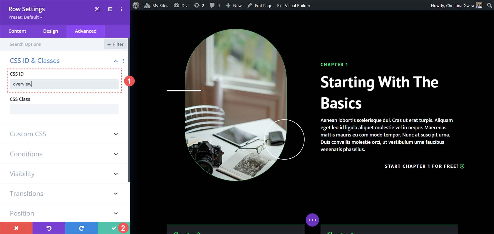Click the blue redo arrow button
The image size is (494, 234).
tap(81, 228)
